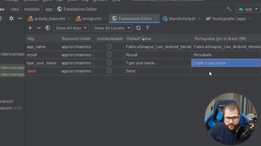
Task: Click the empty Portuguese cell for send
Action: click(x=226, y=71)
